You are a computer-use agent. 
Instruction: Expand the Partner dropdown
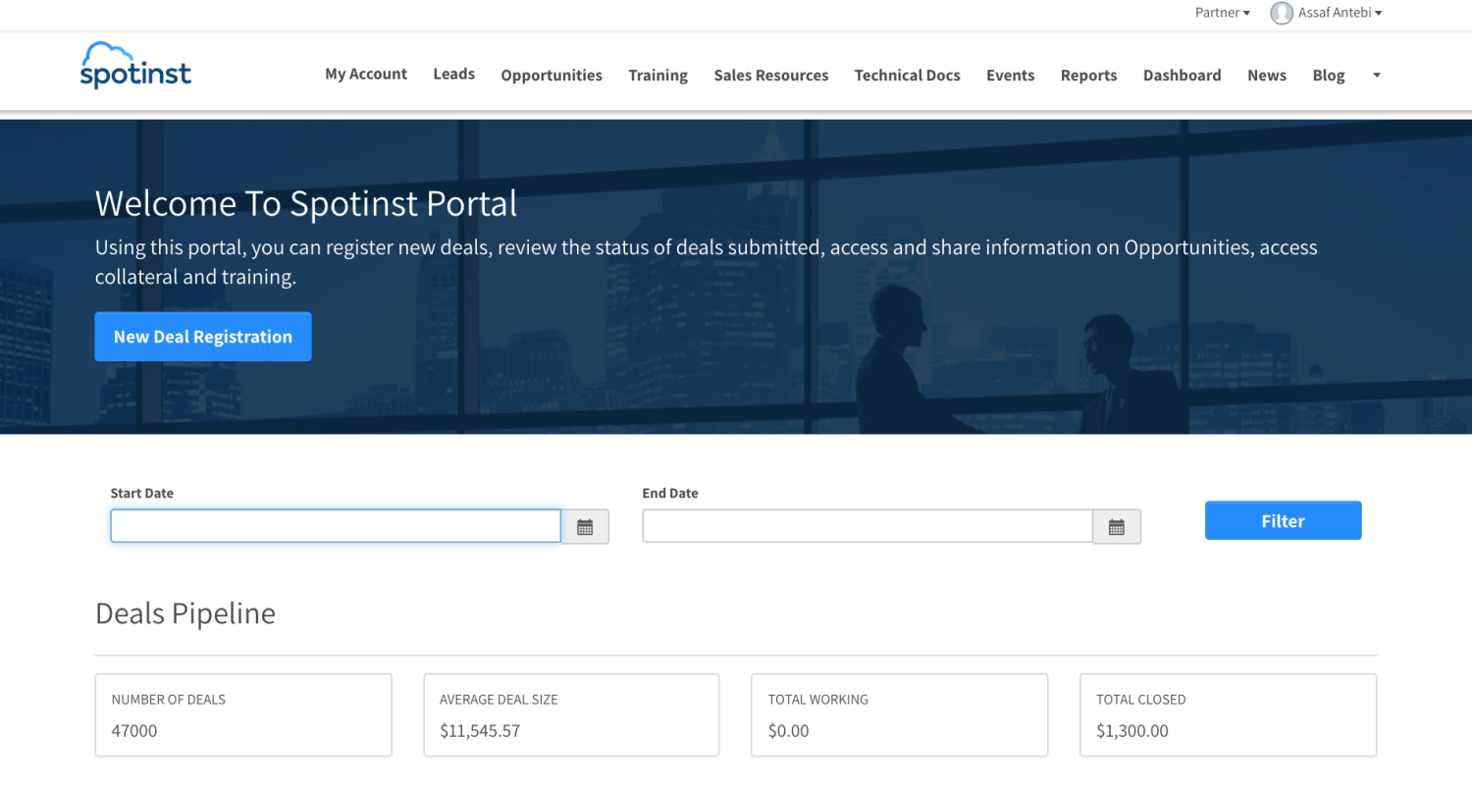coord(1223,13)
